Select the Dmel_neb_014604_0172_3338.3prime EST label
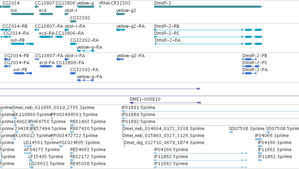This screenshot has width=299, height=169. [163, 129]
